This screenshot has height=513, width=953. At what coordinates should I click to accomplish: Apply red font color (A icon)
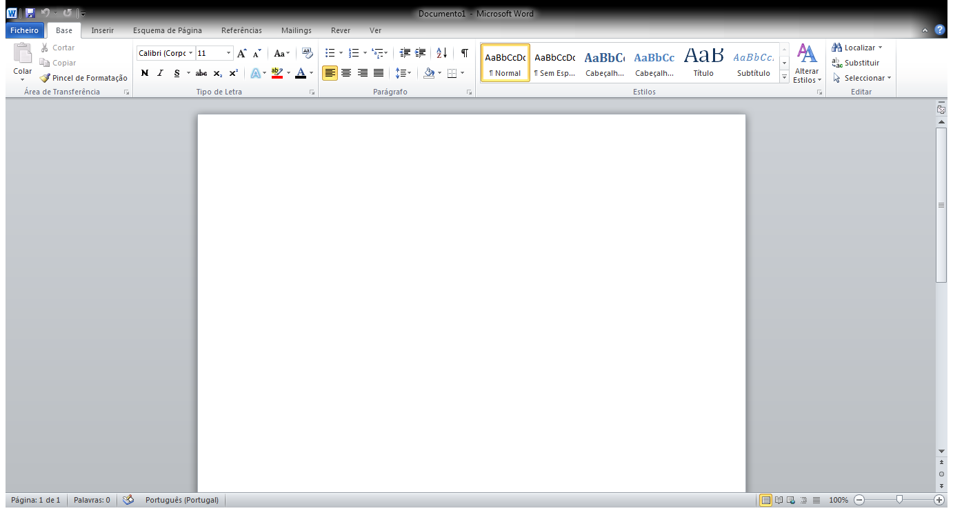click(x=301, y=73)
